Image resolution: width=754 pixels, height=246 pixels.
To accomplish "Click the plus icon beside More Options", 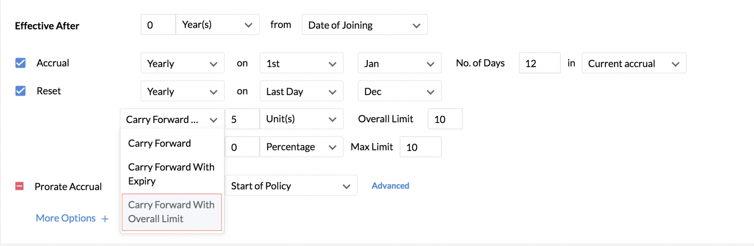I will (105, 219).
